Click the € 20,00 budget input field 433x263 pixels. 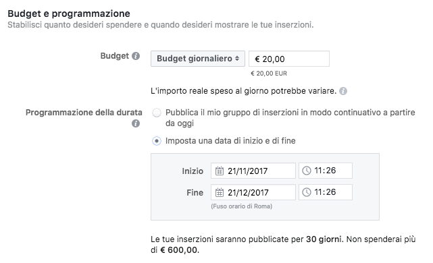click(x=289, y=59)
